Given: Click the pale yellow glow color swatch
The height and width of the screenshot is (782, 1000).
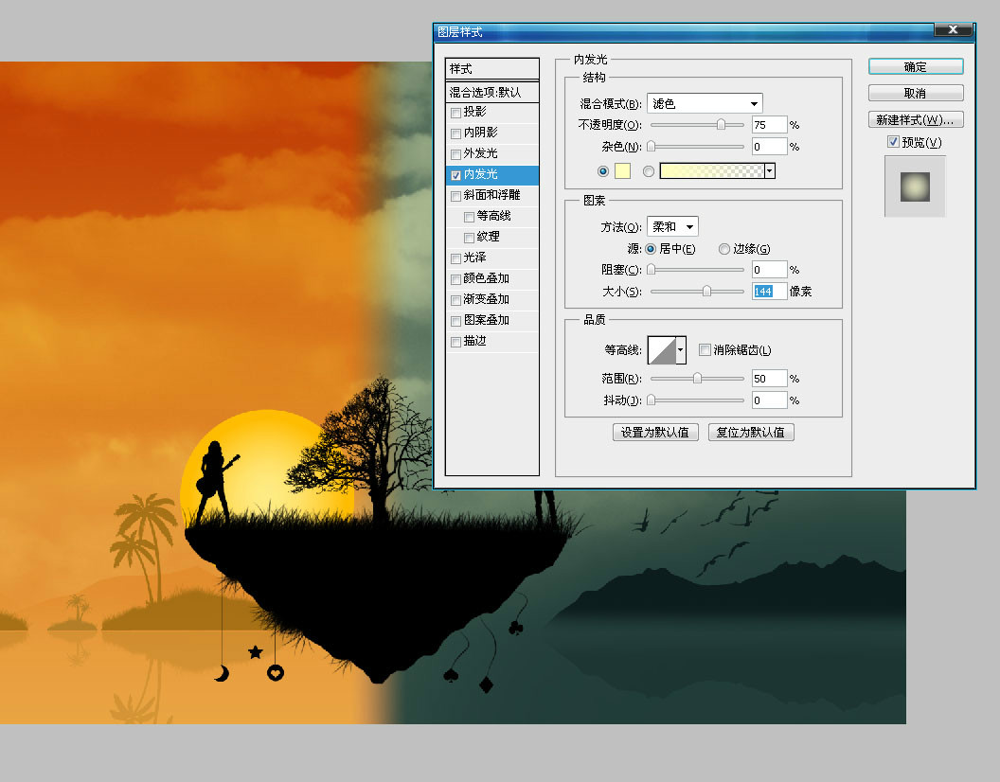Looking at the screenshot, I should tap(622, 171).
